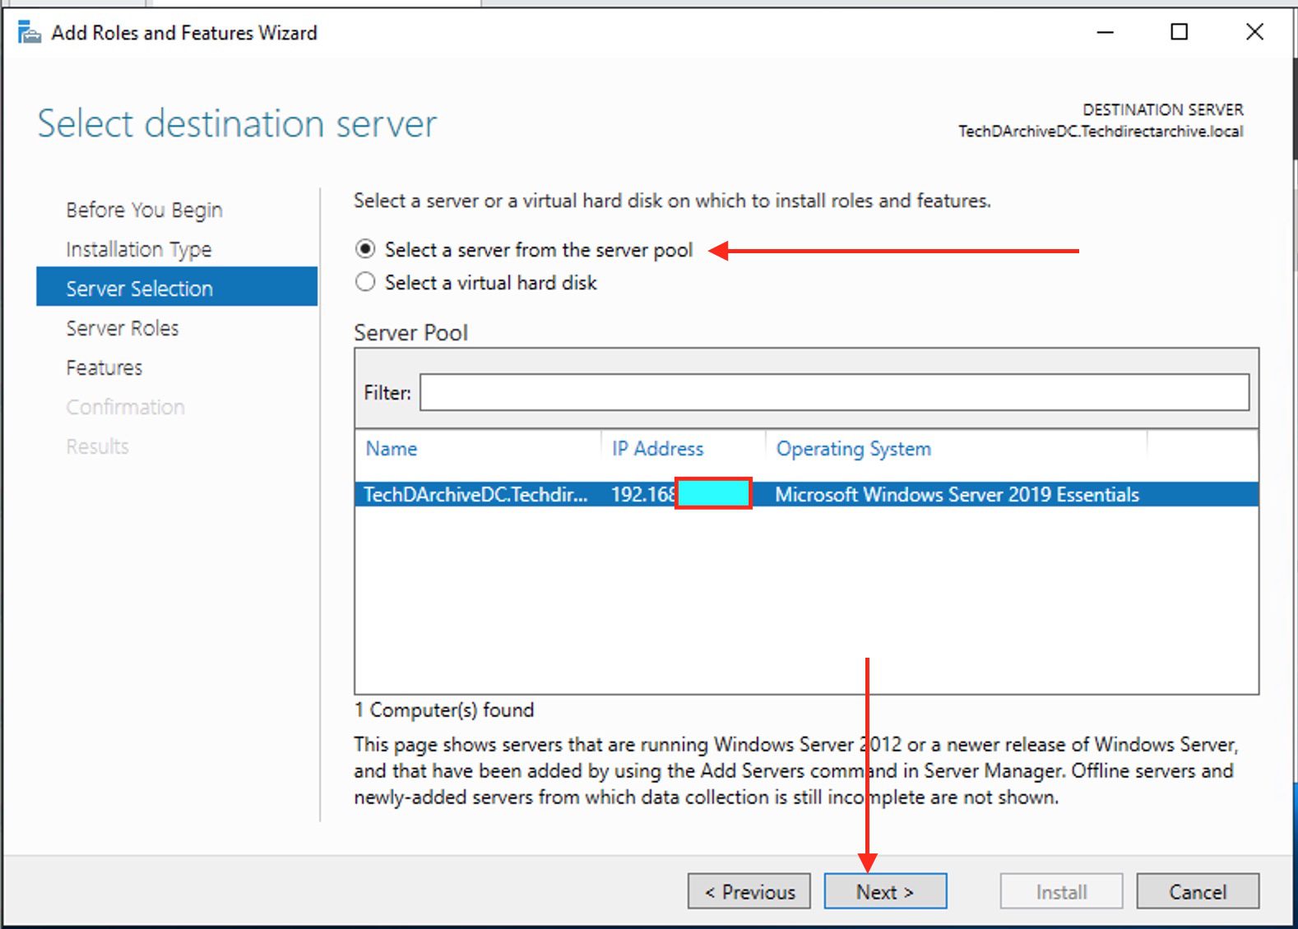1298x929 pixels.
Task: Click the '1 Computer(s) found' status text
Action: [444, 709]
